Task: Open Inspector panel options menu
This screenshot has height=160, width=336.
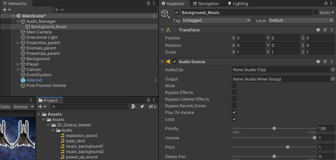Action: pyautogui.click(x=331, y=3)
